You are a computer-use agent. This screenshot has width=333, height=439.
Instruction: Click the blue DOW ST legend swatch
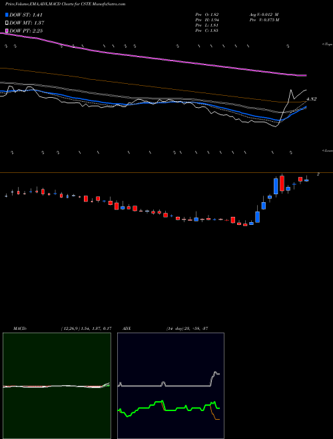pos(7,15)
